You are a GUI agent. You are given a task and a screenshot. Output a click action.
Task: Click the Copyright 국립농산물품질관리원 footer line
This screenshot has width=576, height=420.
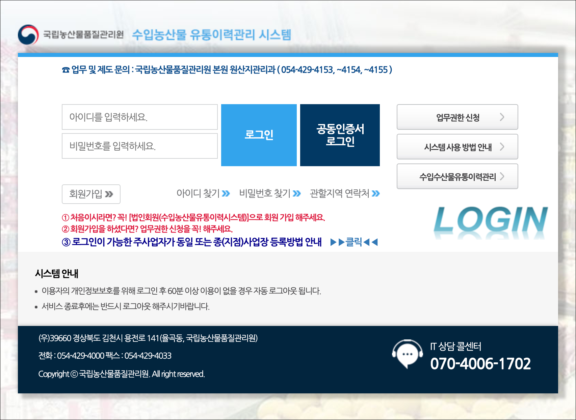click(122, 374)
